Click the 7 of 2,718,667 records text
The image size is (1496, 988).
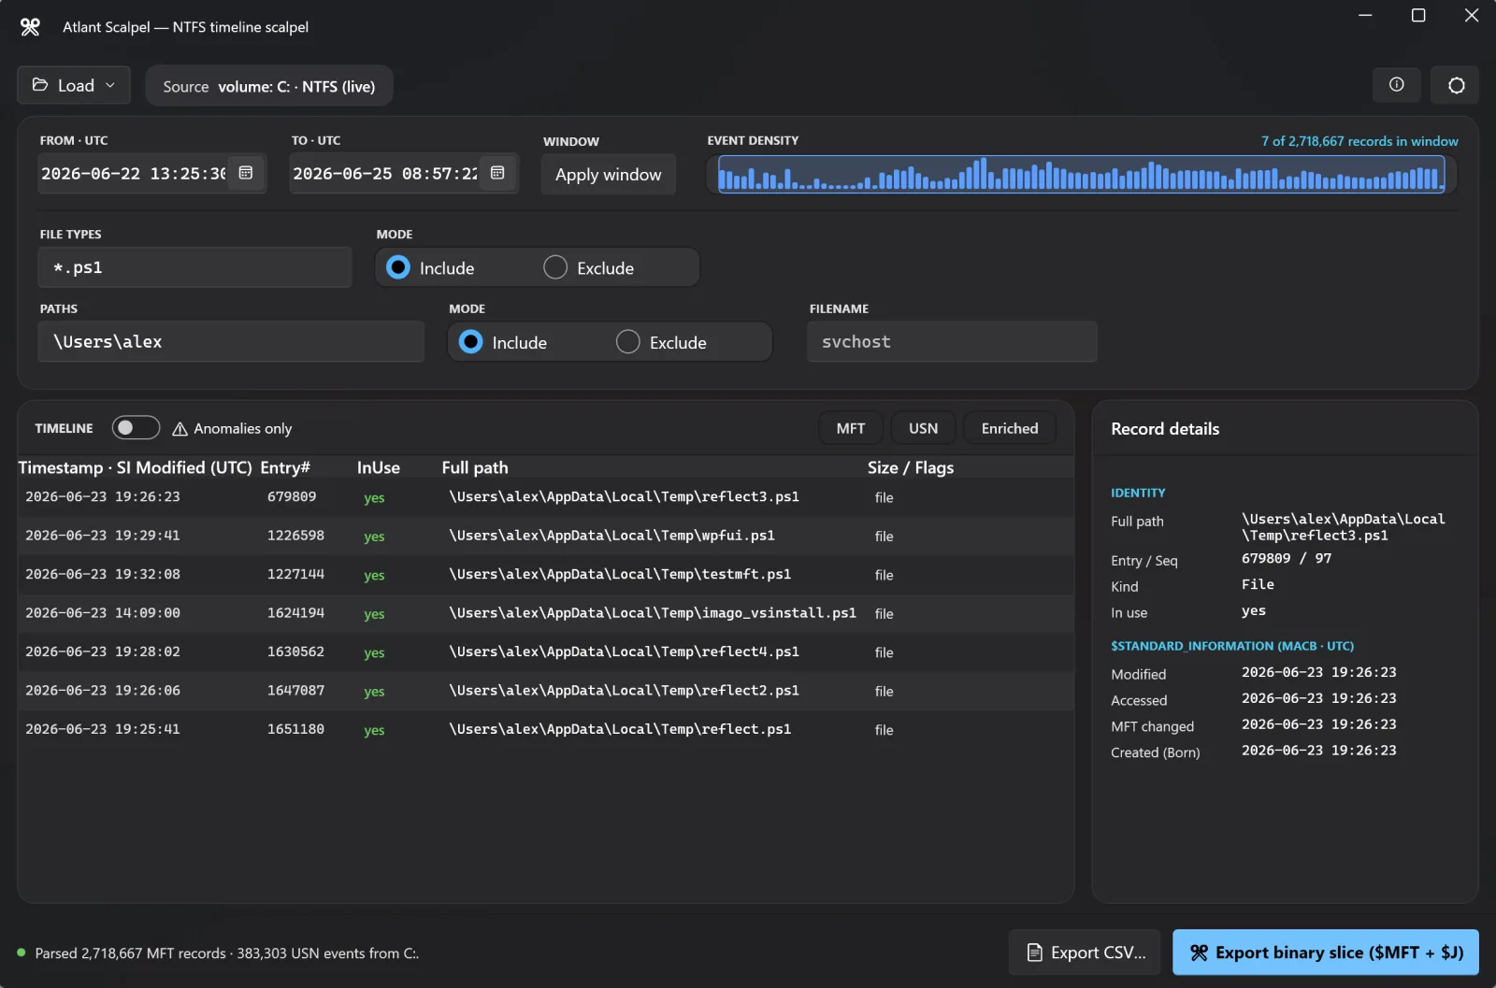pos(1359,141)
